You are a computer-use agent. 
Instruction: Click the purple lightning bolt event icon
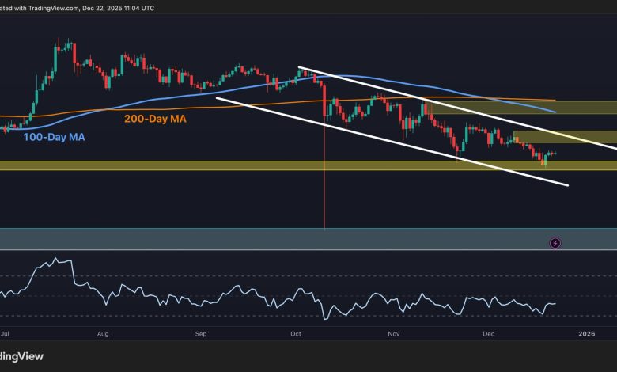tap(555, 242)
